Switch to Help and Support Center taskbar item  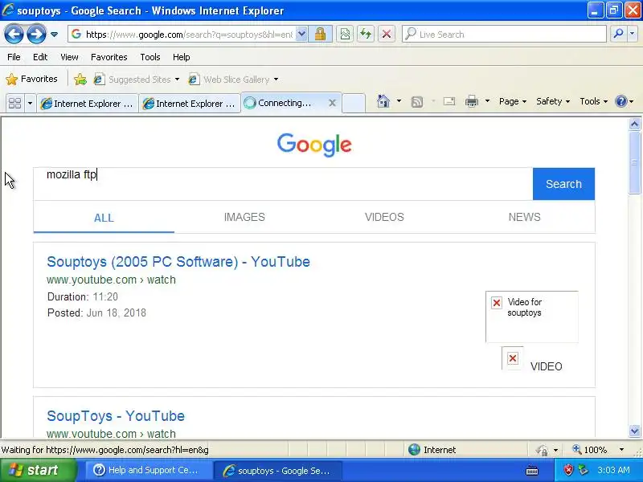click(x=148, y=470)
